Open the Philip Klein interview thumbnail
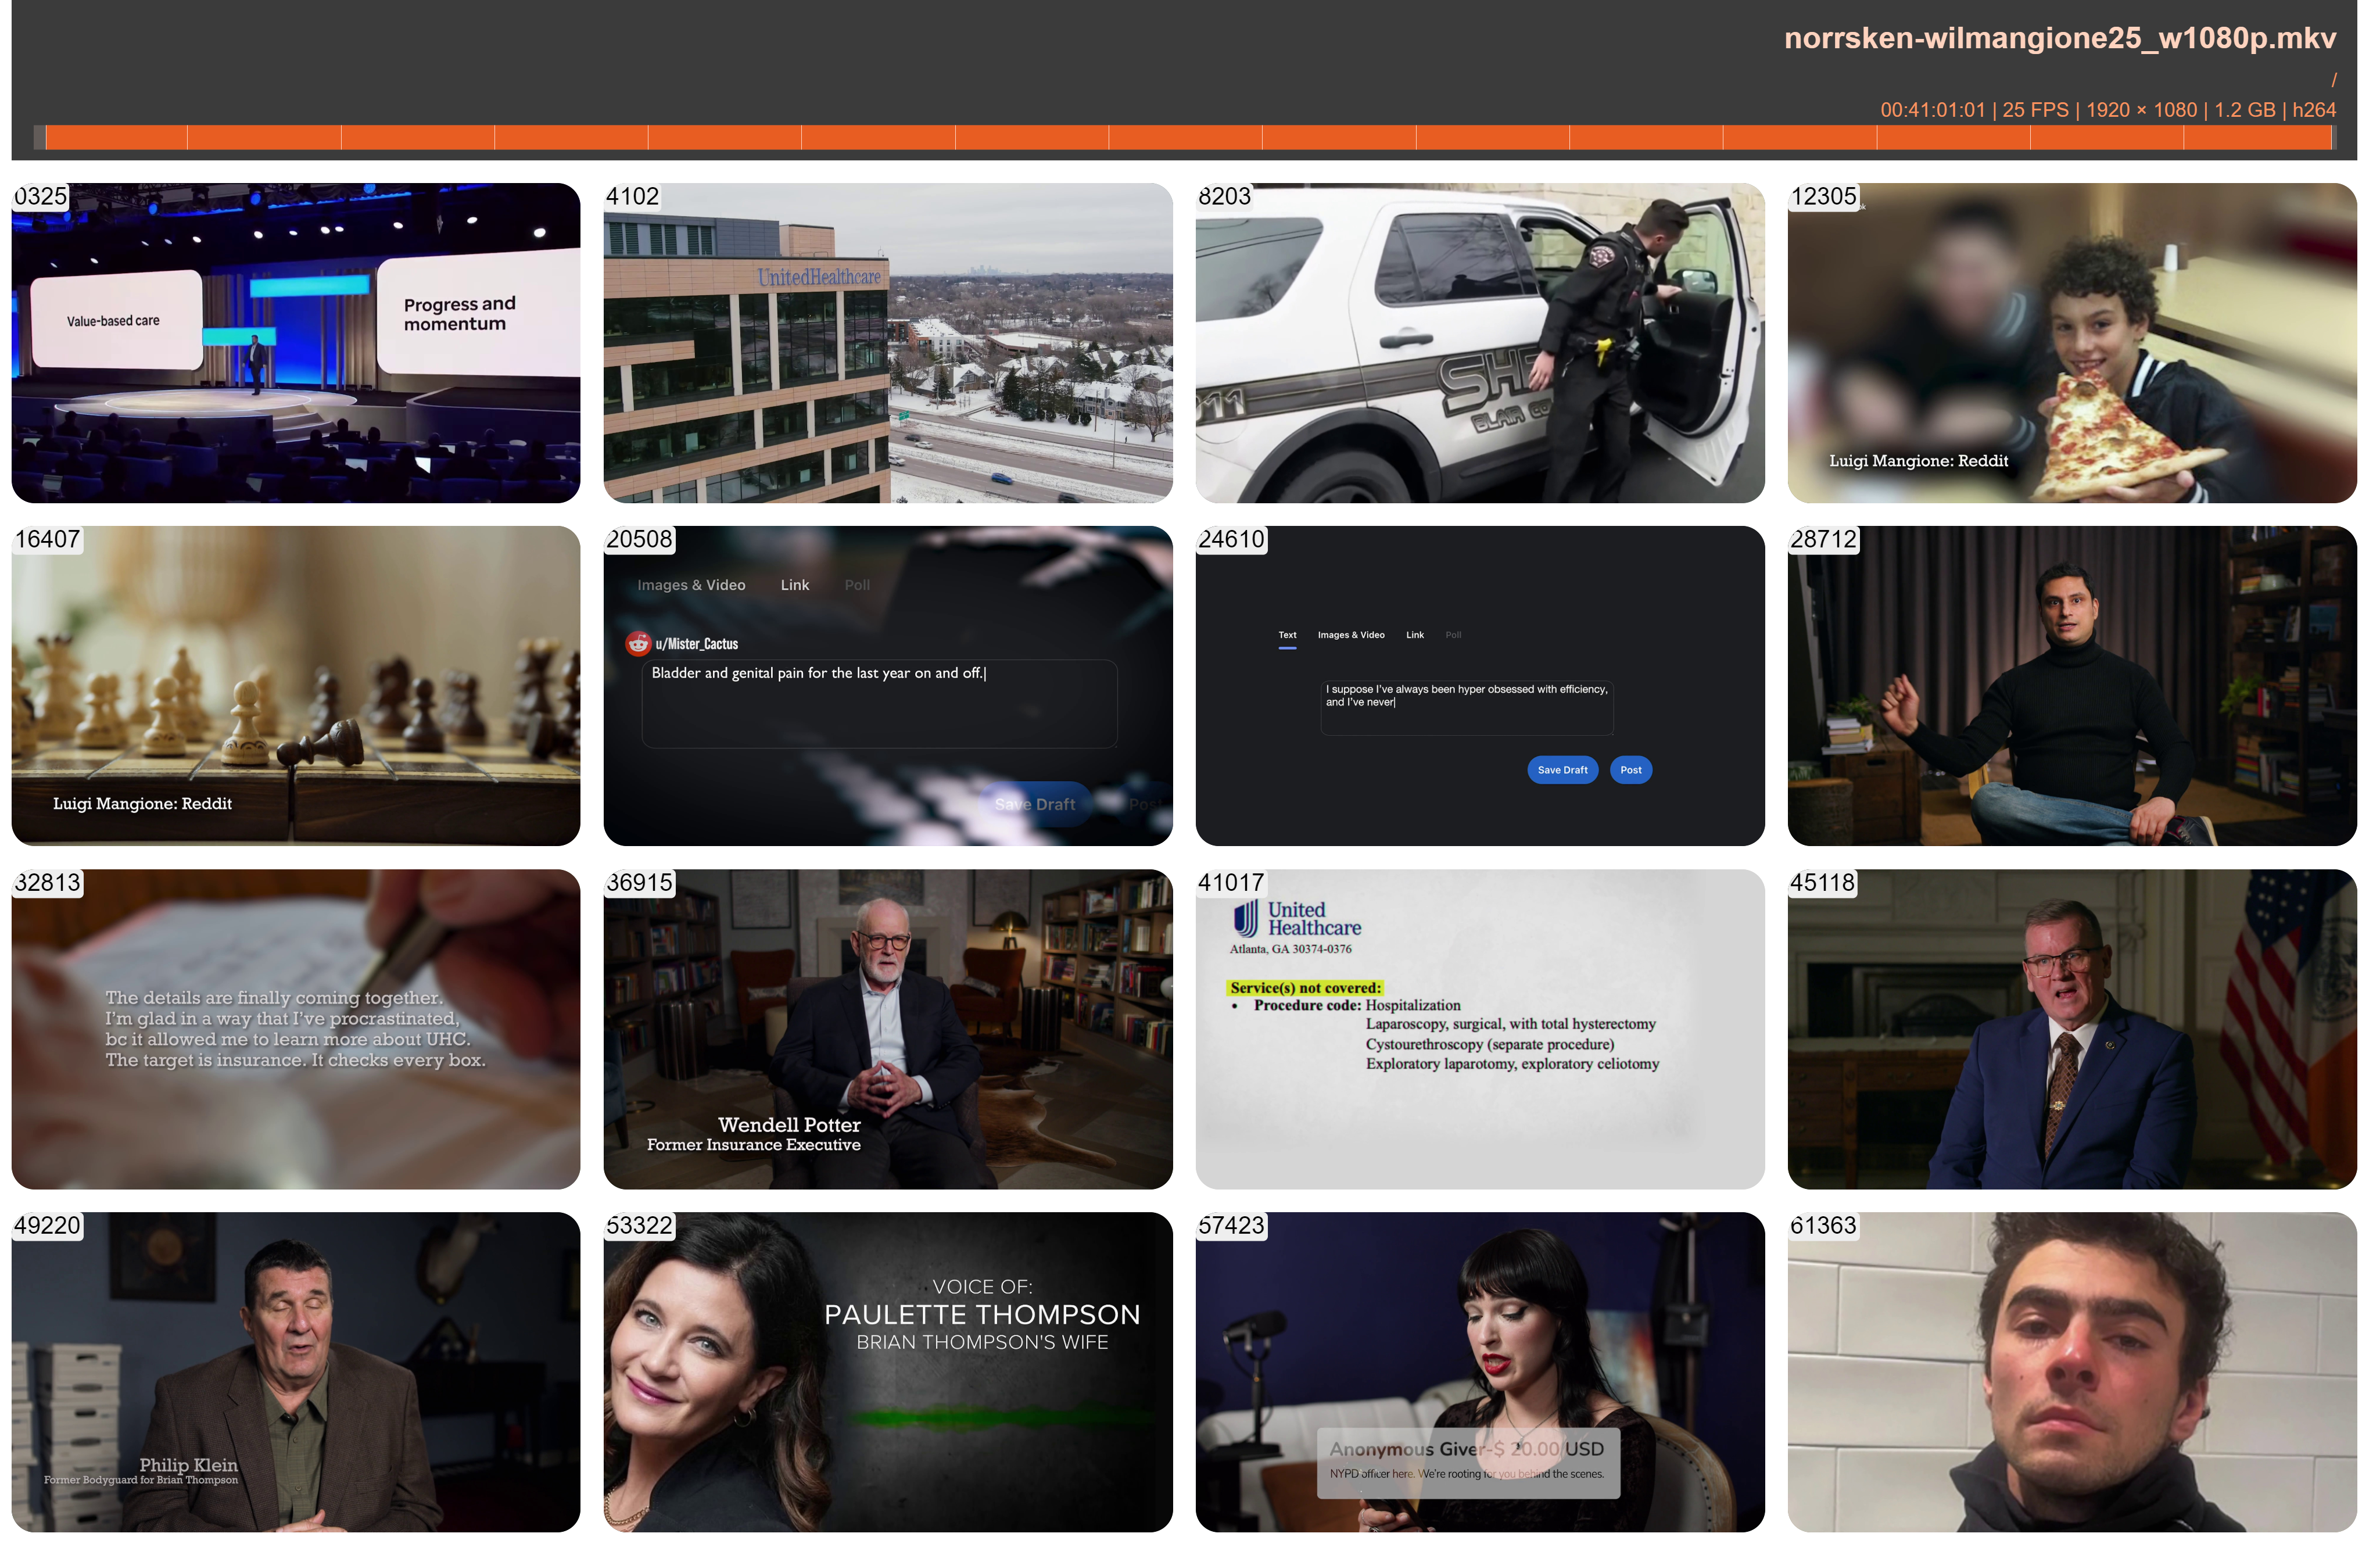 pyautogui.click(x=296, y=1372)
